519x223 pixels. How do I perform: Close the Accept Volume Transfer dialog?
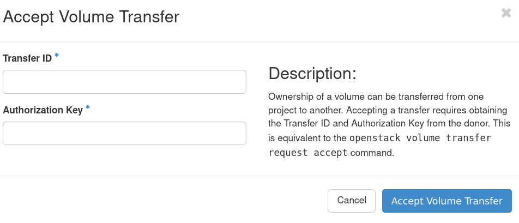point(506,13)
